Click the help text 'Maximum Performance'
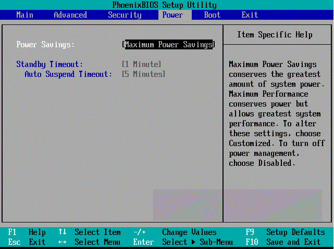This screenshot has width=334, height=249. (268, 94)
